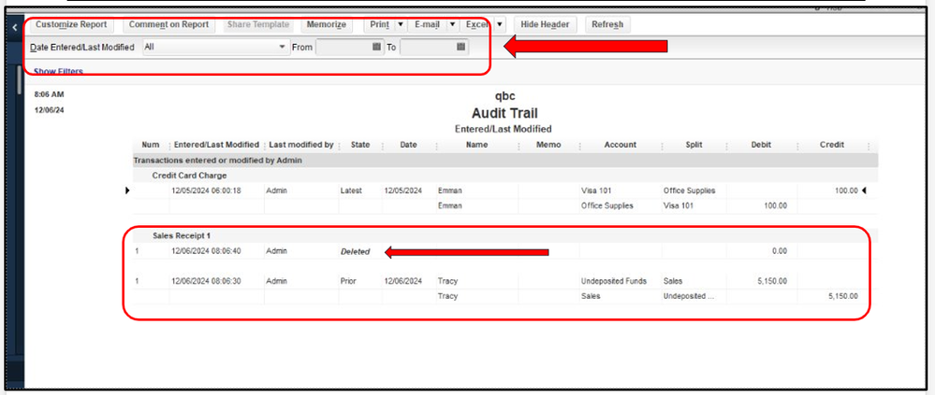Click the Audit Trail report title
This screenshot has height=395, width=935.
[504, 113]
